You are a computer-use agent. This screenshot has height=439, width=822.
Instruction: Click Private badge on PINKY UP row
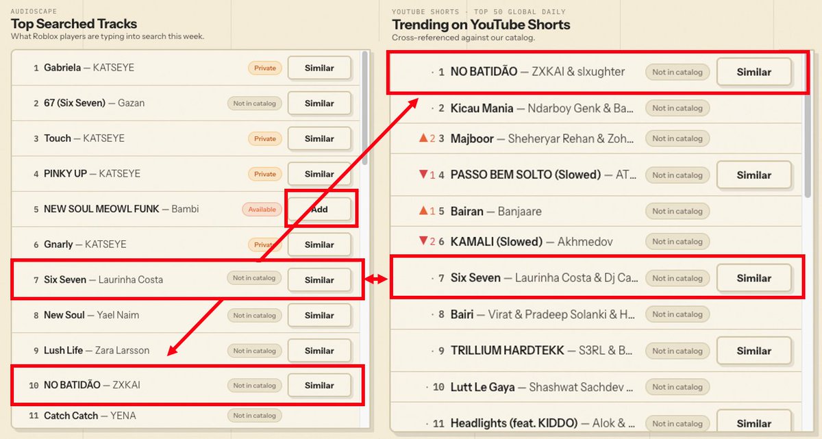[x=265, y=174]
